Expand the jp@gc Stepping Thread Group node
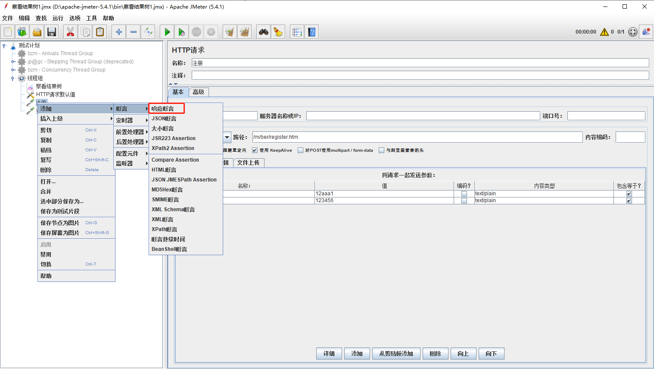This screenshot has width=654, height=369. [13, 62]
